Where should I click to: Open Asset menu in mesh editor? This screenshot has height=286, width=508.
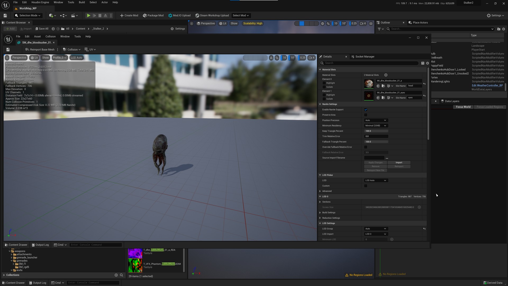pos(37,37)
